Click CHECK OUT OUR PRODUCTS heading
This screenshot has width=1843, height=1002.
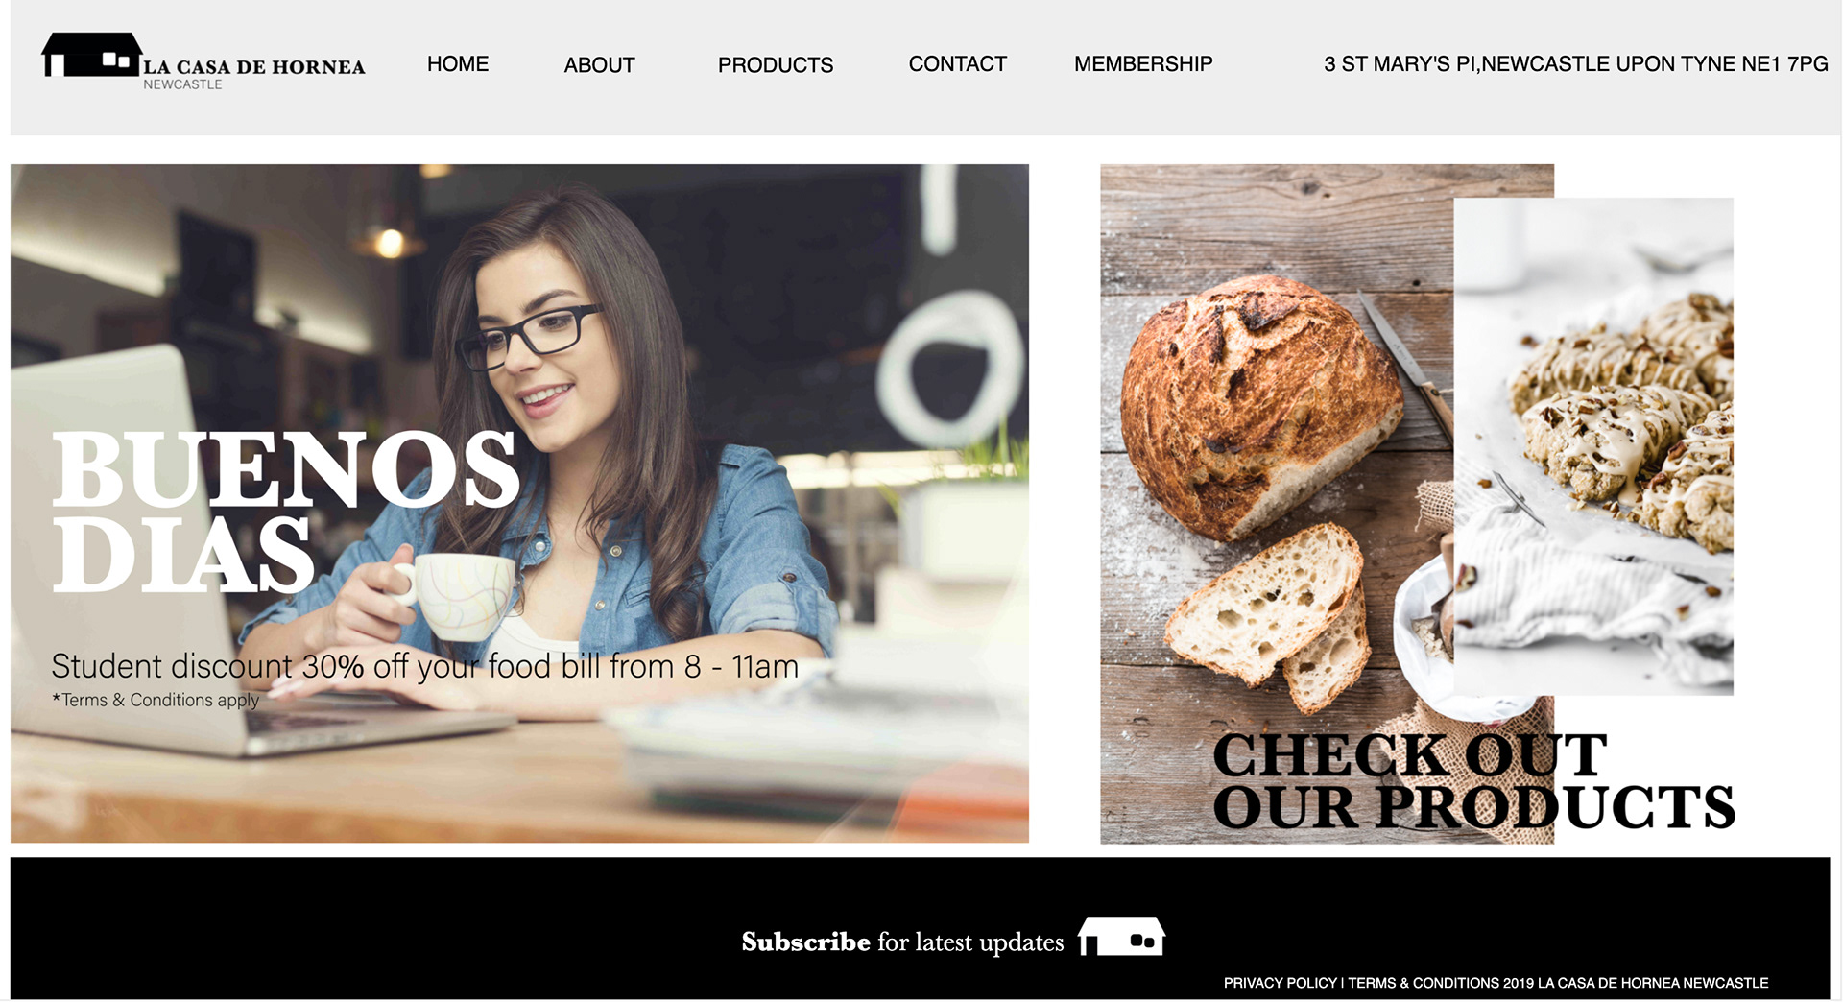click(1473, 780)
